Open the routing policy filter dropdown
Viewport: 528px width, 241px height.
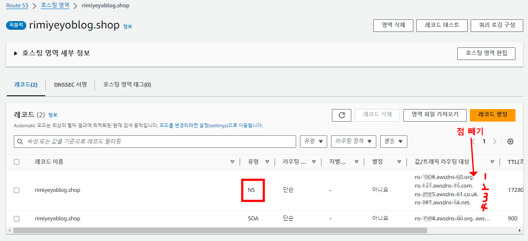353,141
